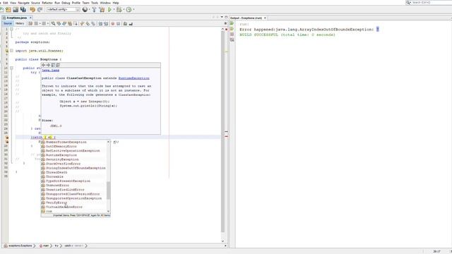Screen dimensions: 452x254
Task: Click the Search input field top right
Action: [x=432, y=2]
